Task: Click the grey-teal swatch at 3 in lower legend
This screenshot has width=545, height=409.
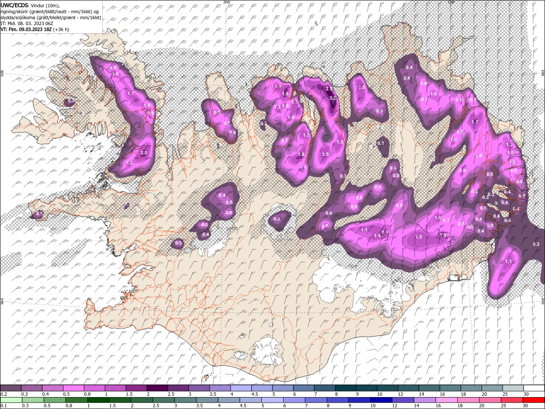Action: click(x=185, y=400)
